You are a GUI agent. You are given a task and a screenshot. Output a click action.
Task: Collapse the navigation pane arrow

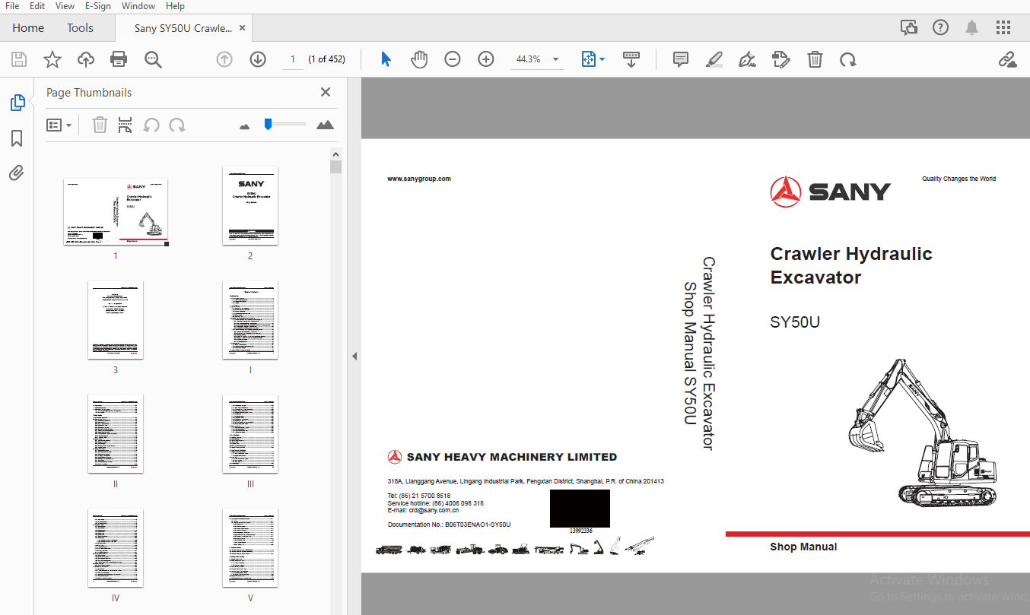354,356
